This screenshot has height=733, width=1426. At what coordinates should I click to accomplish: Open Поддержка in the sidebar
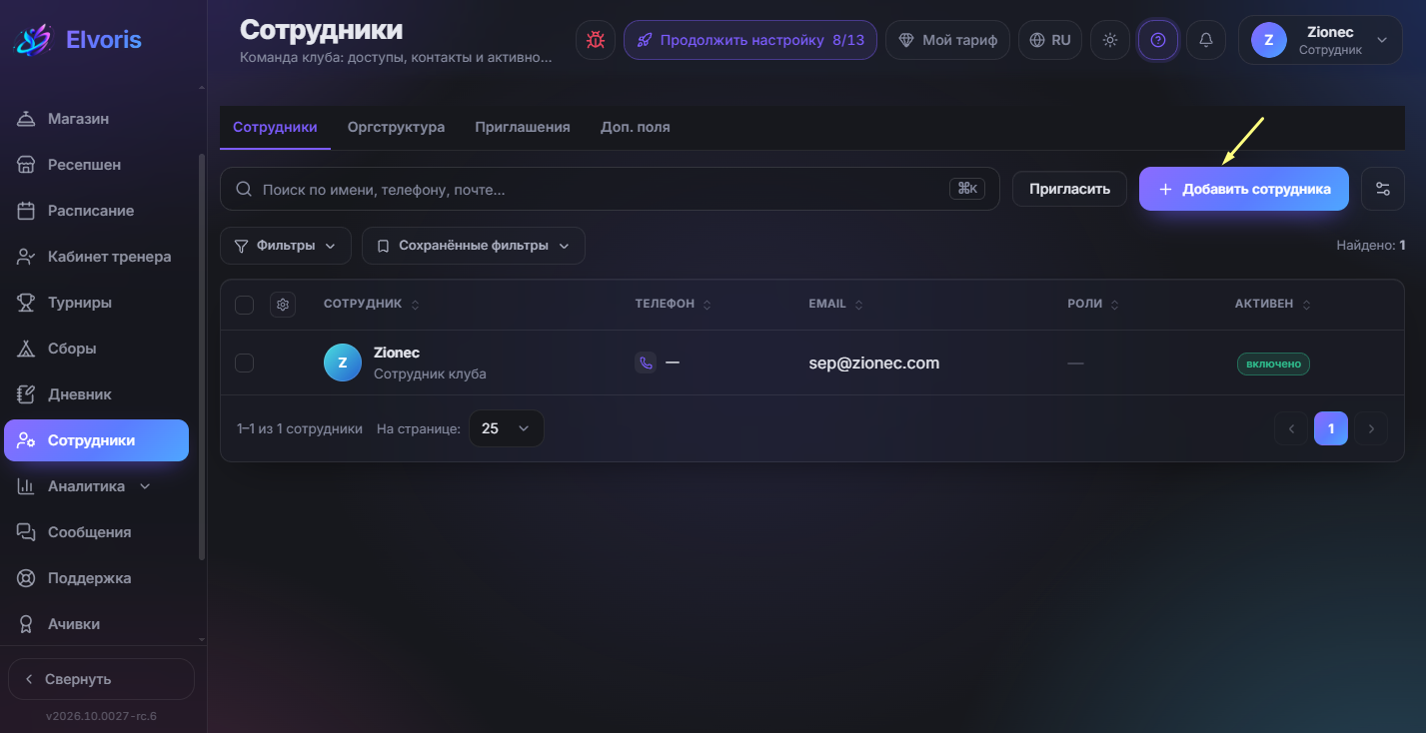click(96, 578)
